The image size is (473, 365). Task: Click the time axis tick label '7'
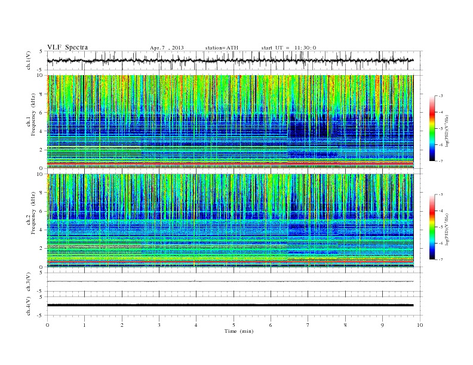click(x=308, y=325)
